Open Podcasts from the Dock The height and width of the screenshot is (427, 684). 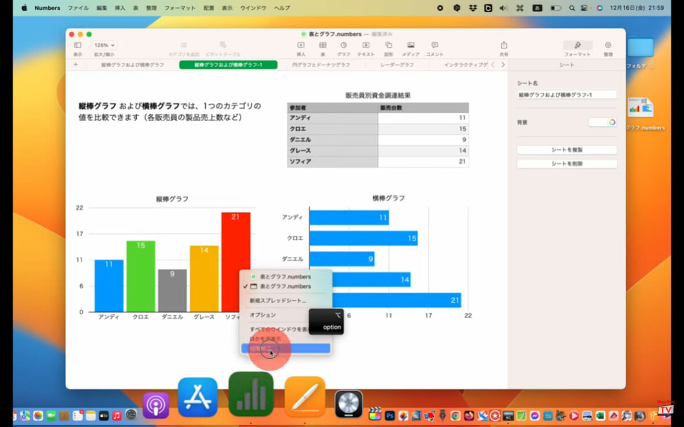[x=156, y=406]
